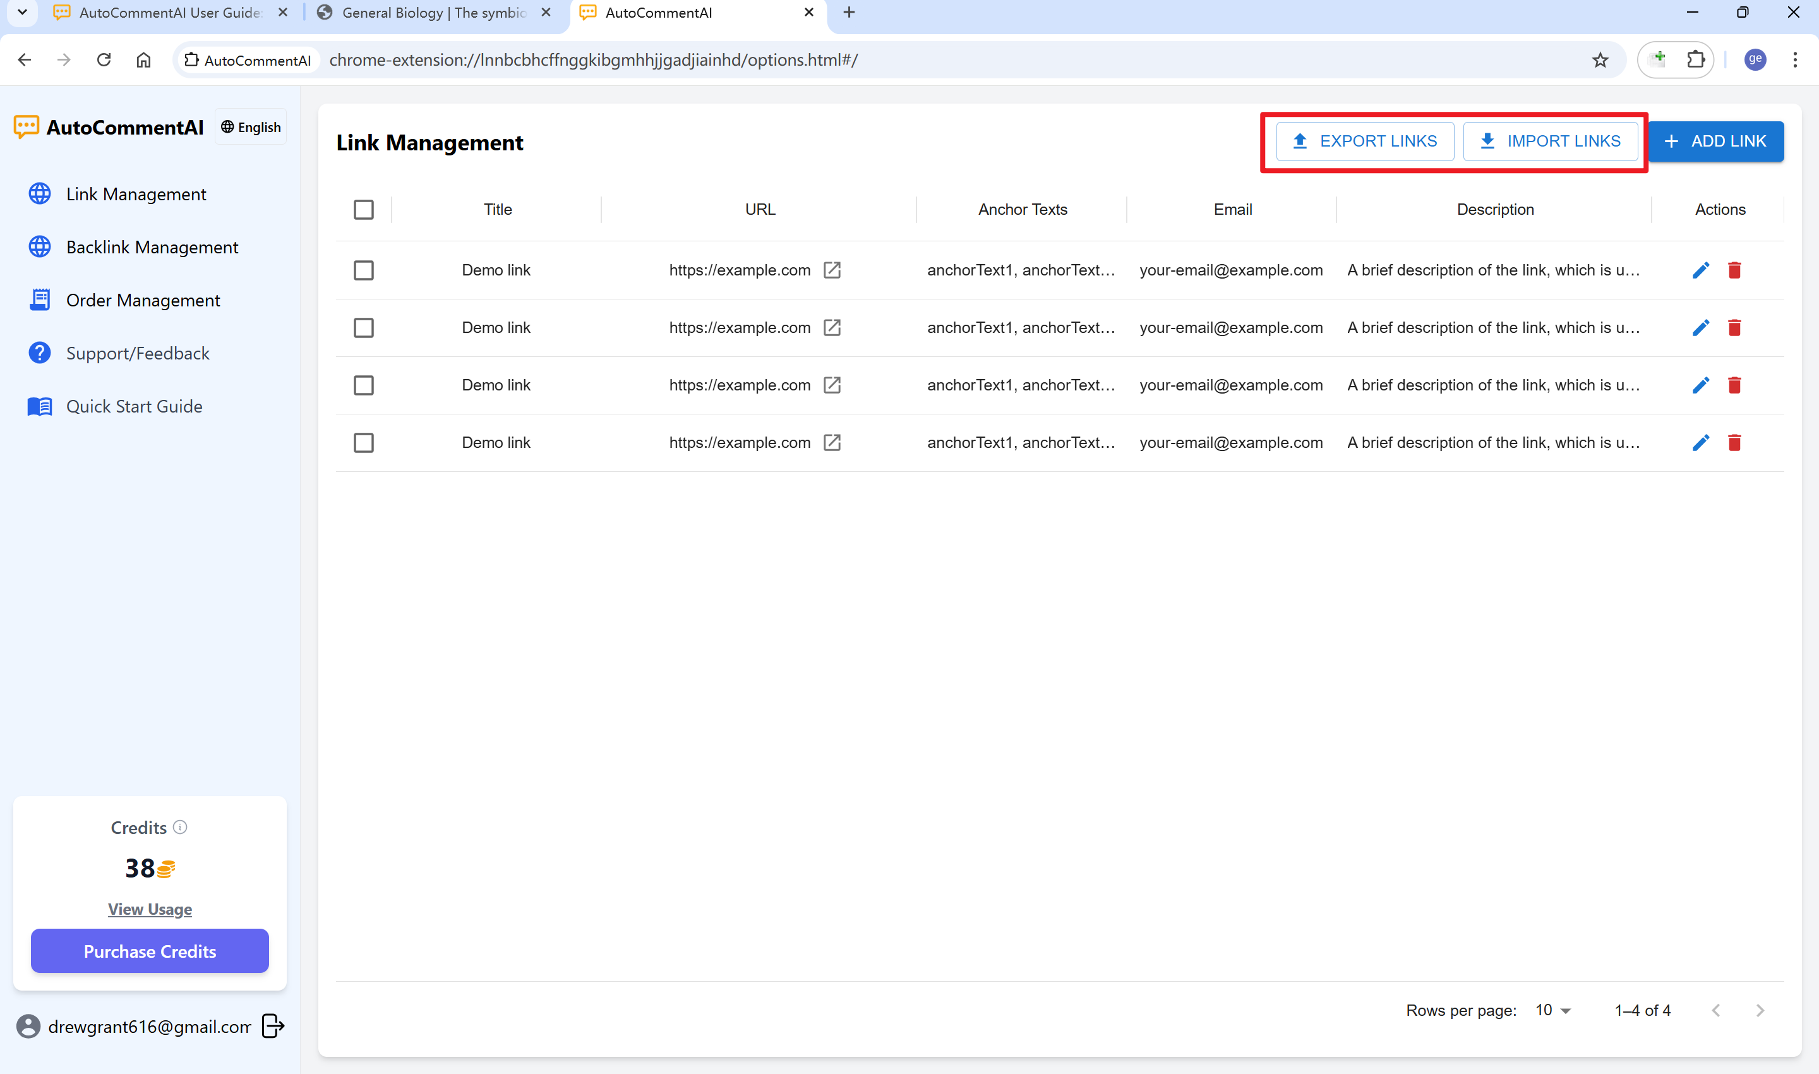This screenshot has width=1819, height=1074.
Task: Click the ADD LINK button
Action: point(1715,141)
